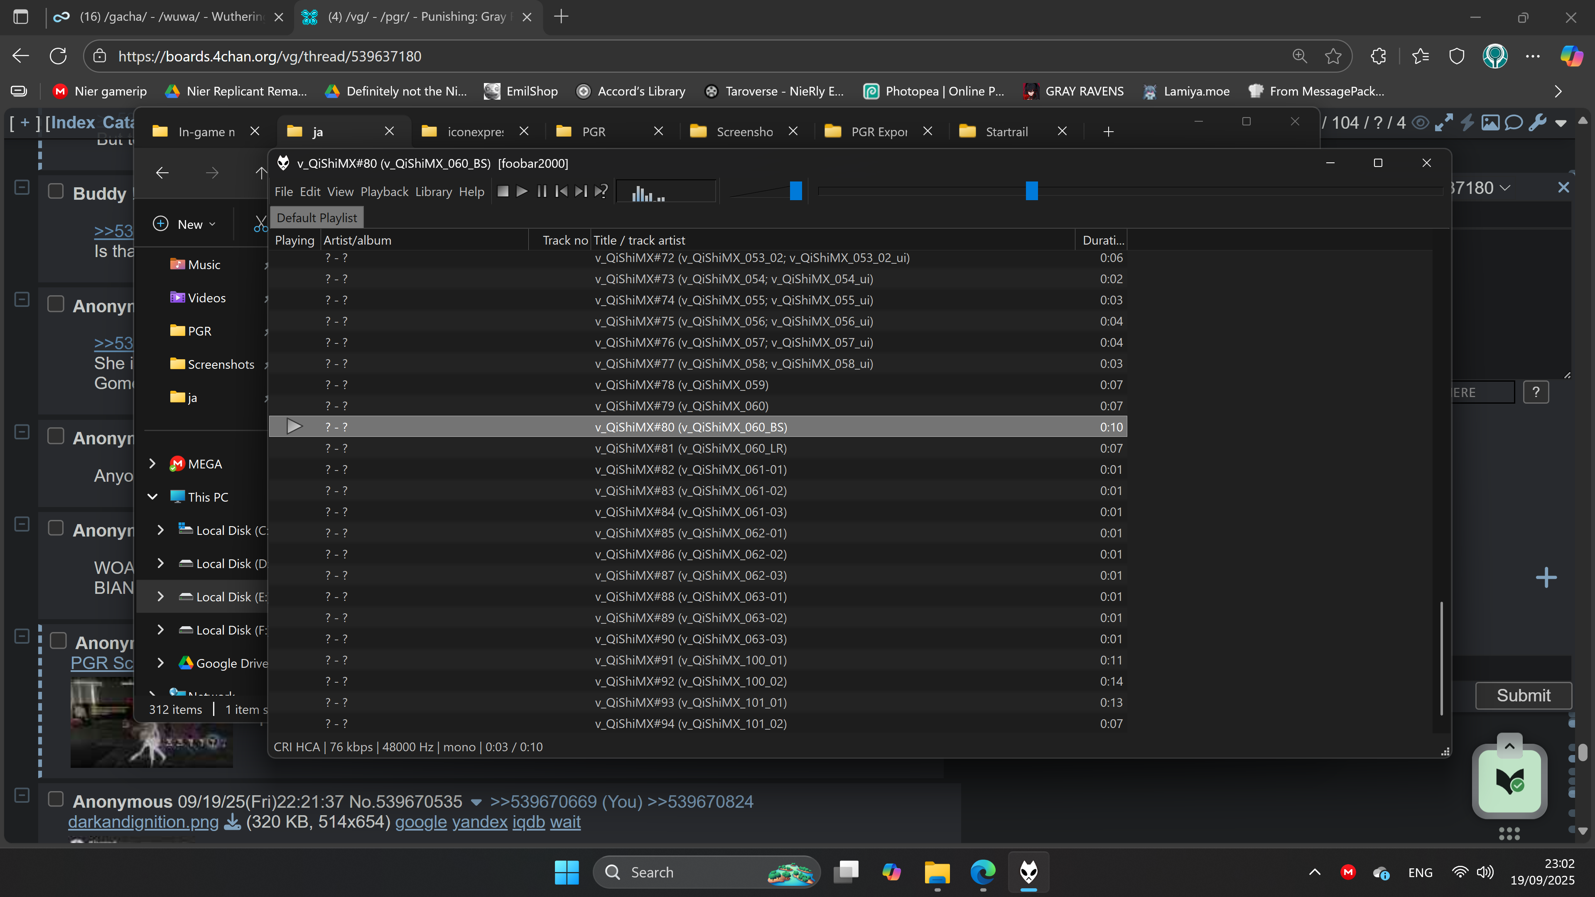
Task: Collapse post No.539670535 with minus toggle
Action: click(22, 795)
